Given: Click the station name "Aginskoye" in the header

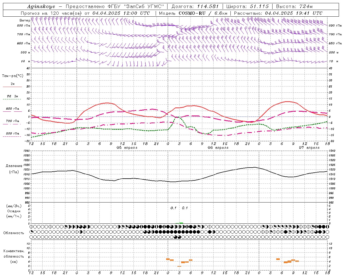Looking at the screenshot, I should tap(41, 6).
